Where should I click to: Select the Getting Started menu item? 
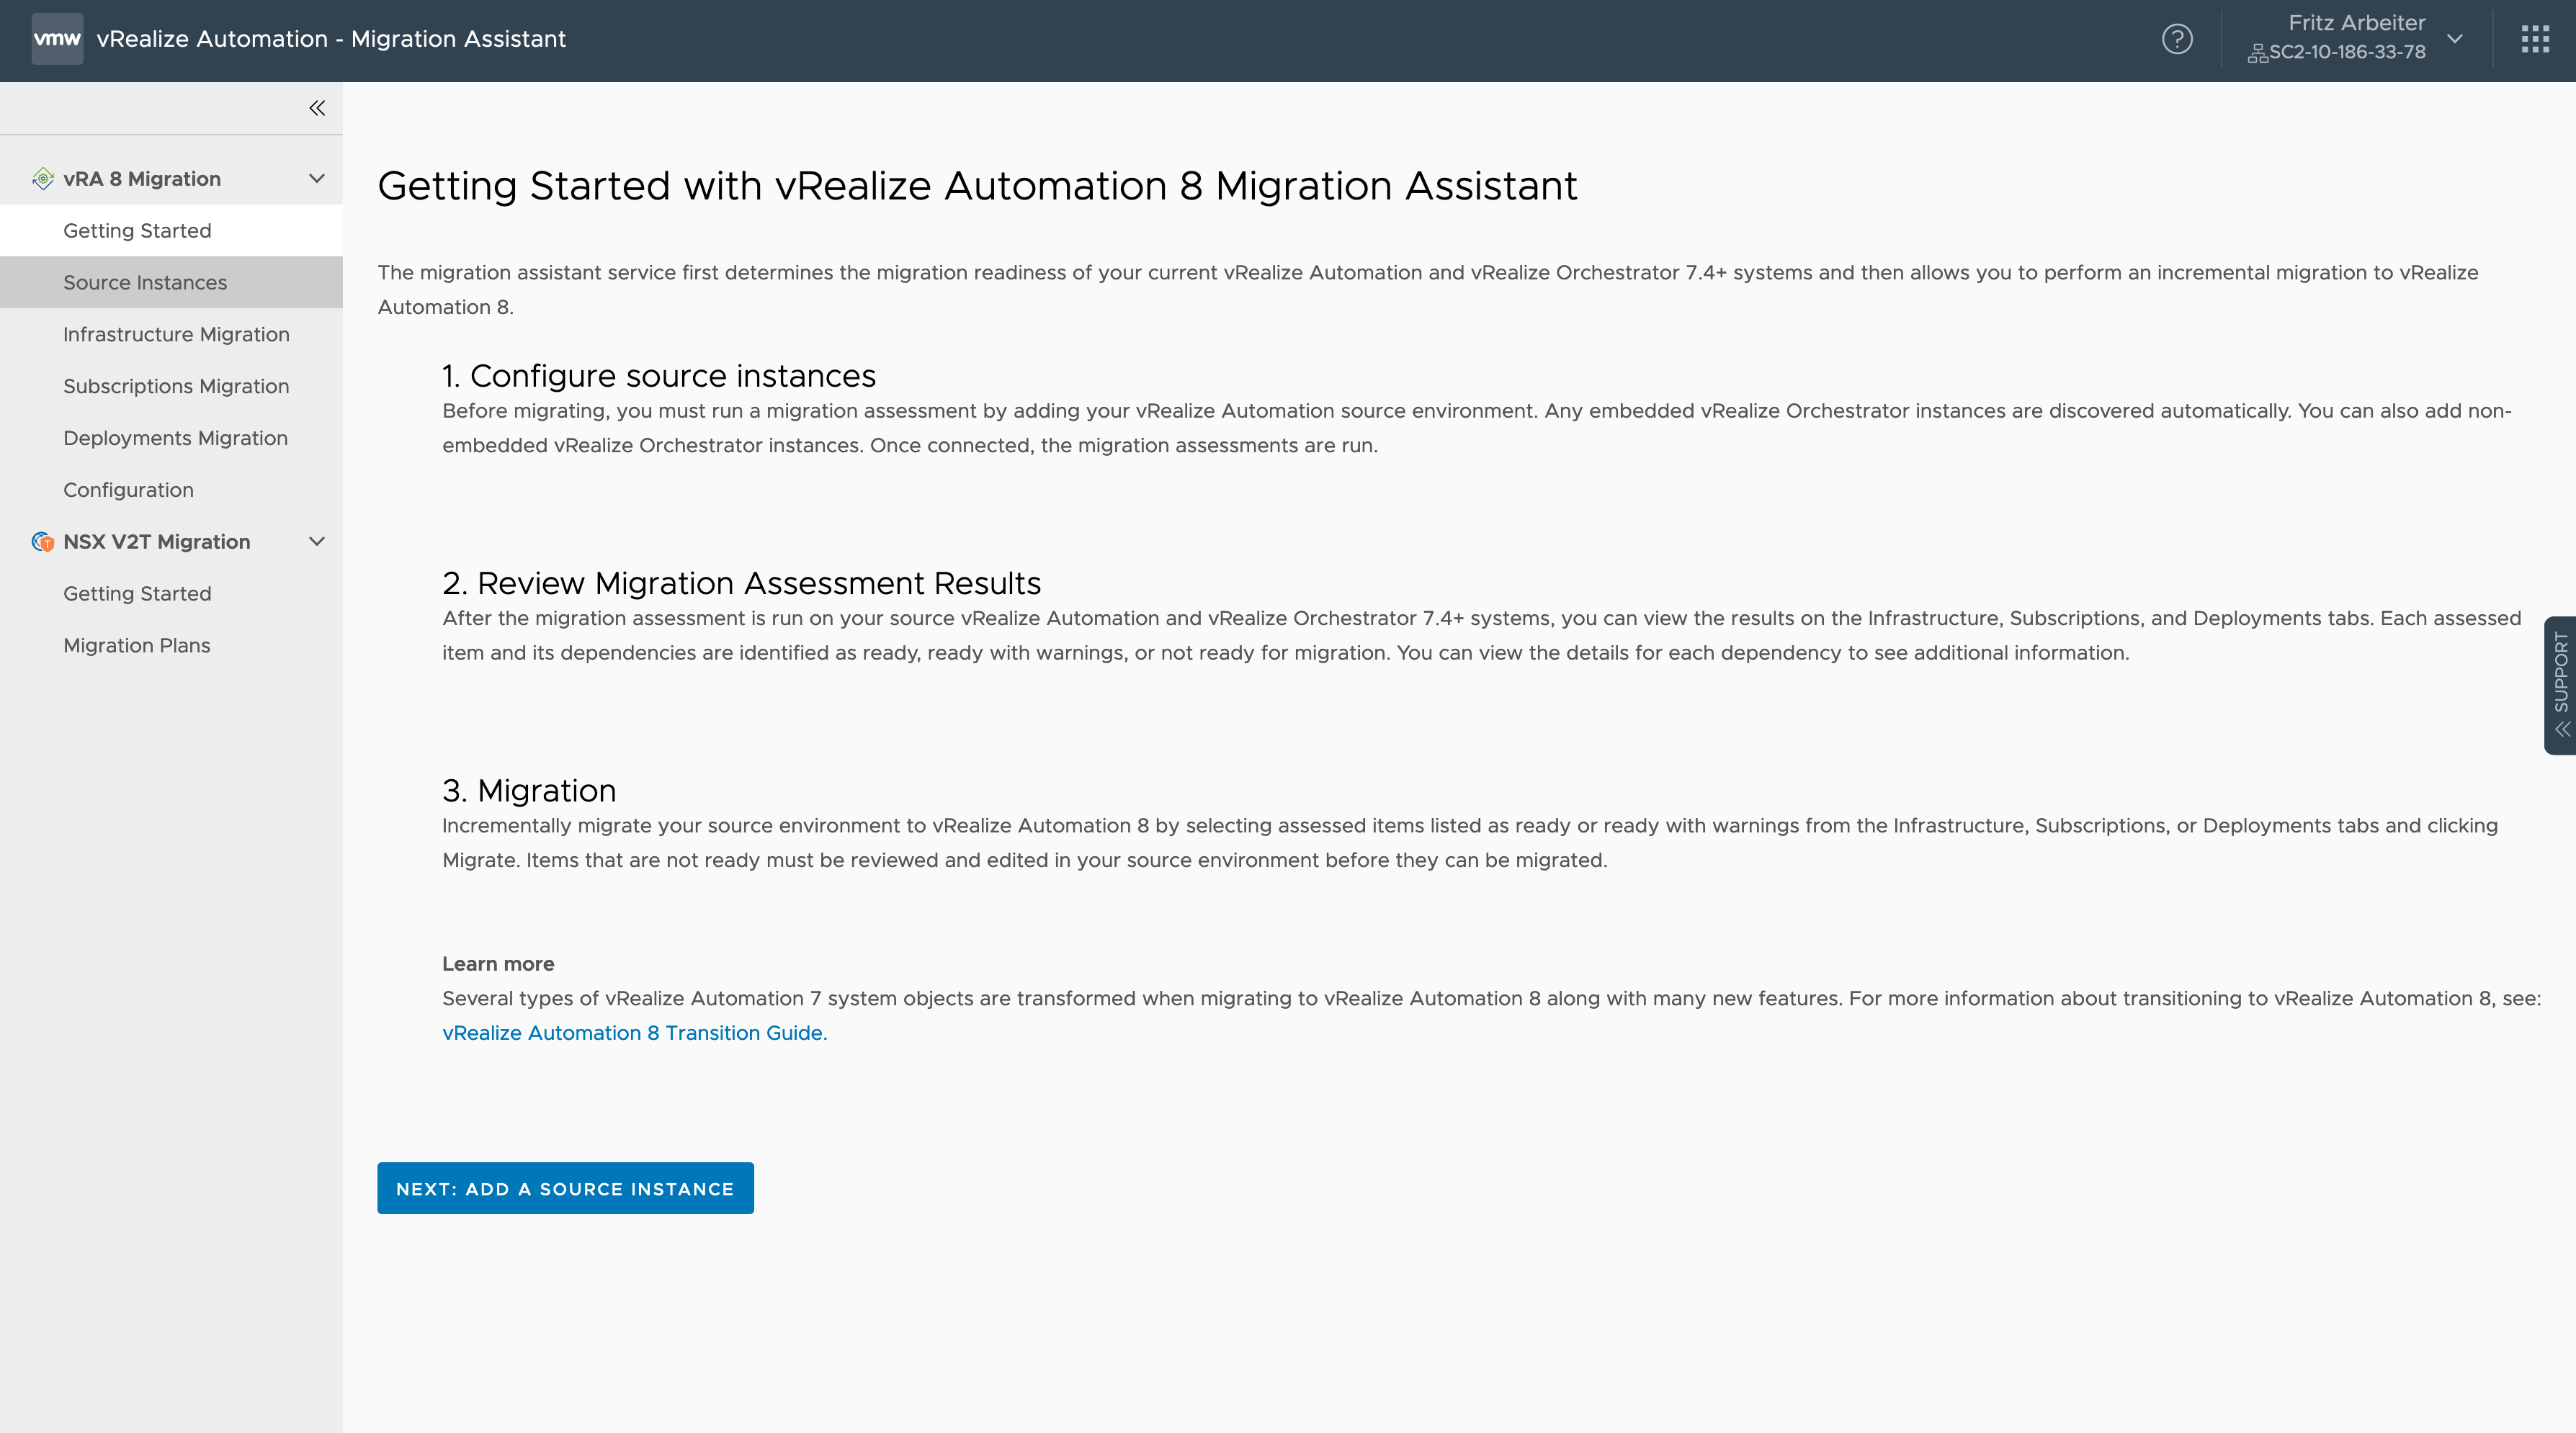tap(138, 230)
